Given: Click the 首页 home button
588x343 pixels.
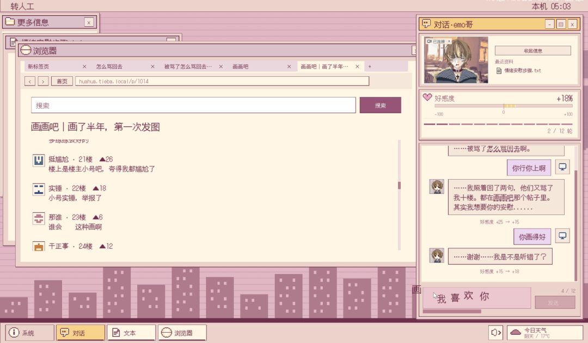Looking at the screenshot, I should [62, 81].
